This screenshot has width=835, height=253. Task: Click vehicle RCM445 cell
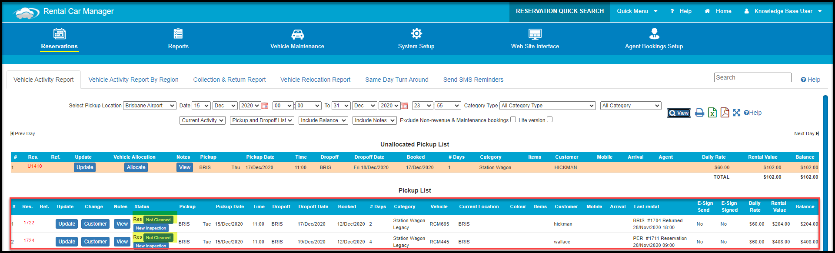pos(439,242)
